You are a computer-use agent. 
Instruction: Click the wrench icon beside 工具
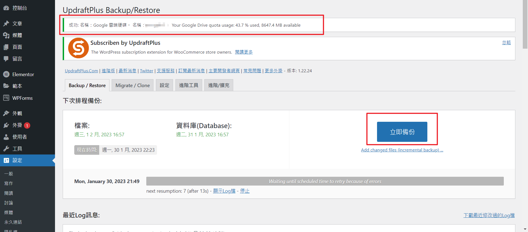click(x=6, y=149)
